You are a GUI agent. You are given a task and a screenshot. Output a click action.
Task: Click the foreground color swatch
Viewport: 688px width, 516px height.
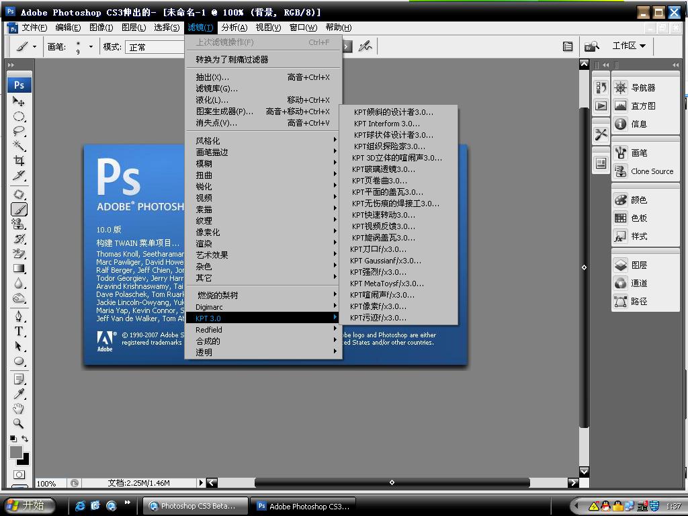coord(15,452)
